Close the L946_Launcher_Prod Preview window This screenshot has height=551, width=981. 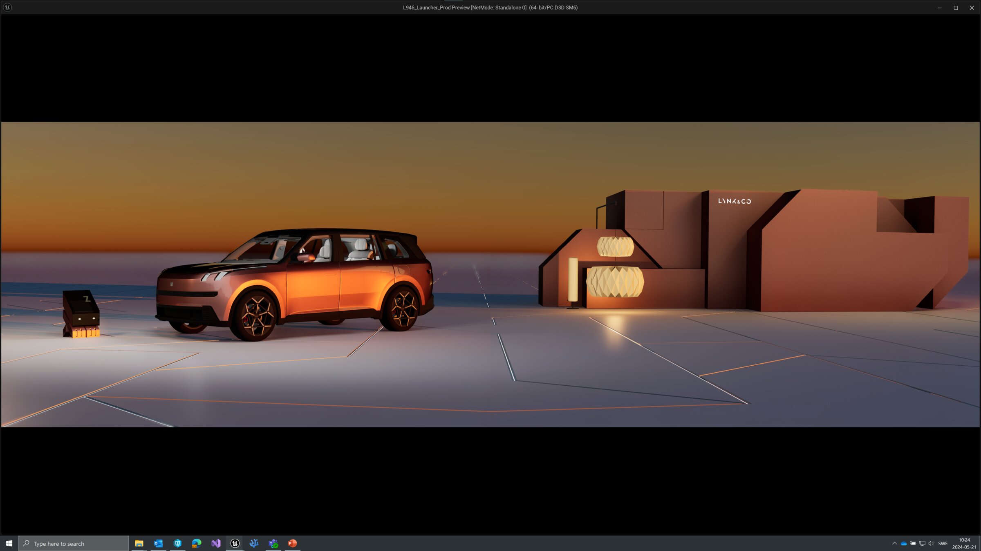pos(972,7)
